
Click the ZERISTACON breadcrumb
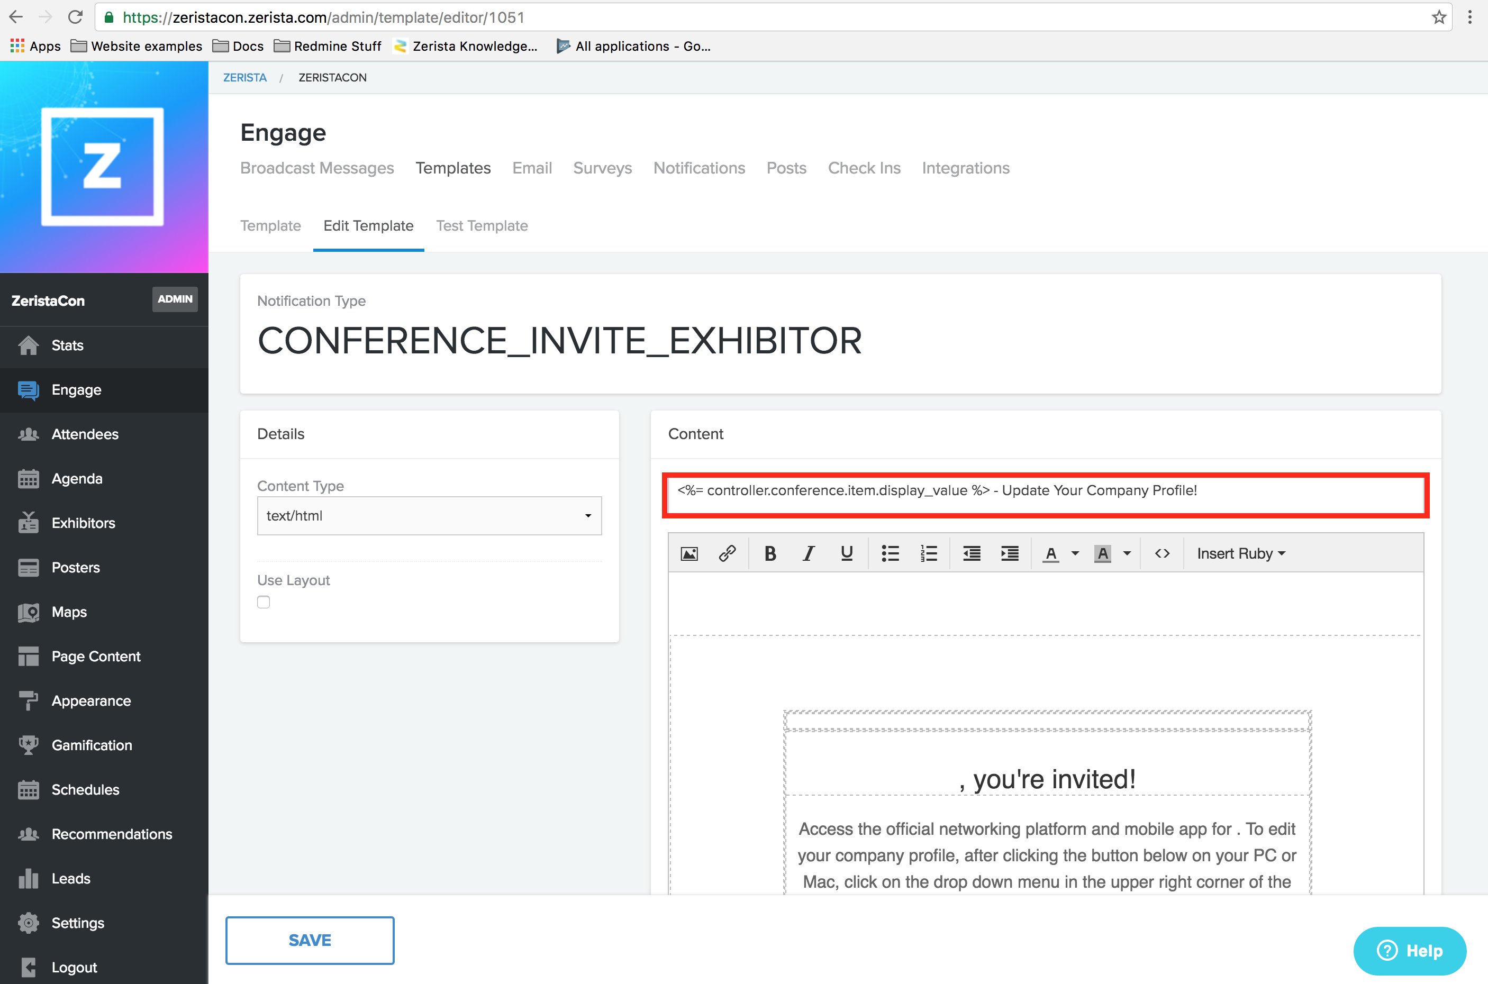click(x=333, y=78)
